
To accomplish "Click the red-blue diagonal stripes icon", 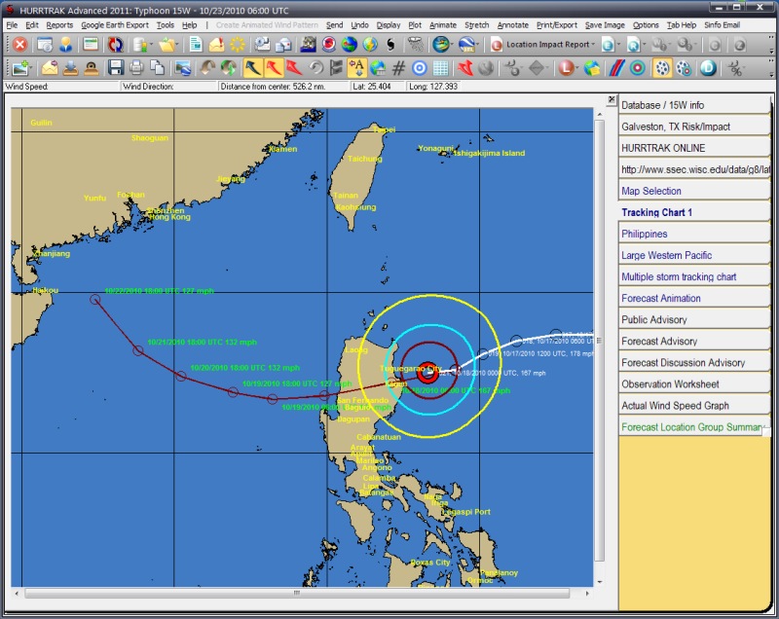I will pos(617,68).
